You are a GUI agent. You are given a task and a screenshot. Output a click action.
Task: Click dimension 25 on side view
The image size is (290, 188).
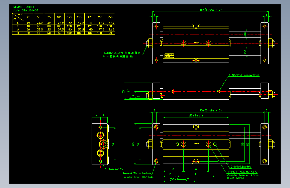[x=128, y=91]
